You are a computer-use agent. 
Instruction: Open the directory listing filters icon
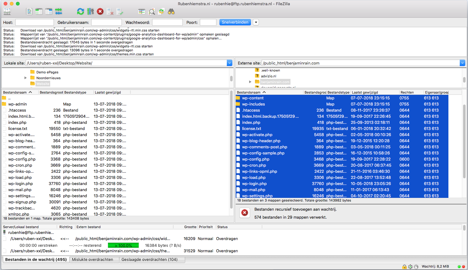point(142,12)
